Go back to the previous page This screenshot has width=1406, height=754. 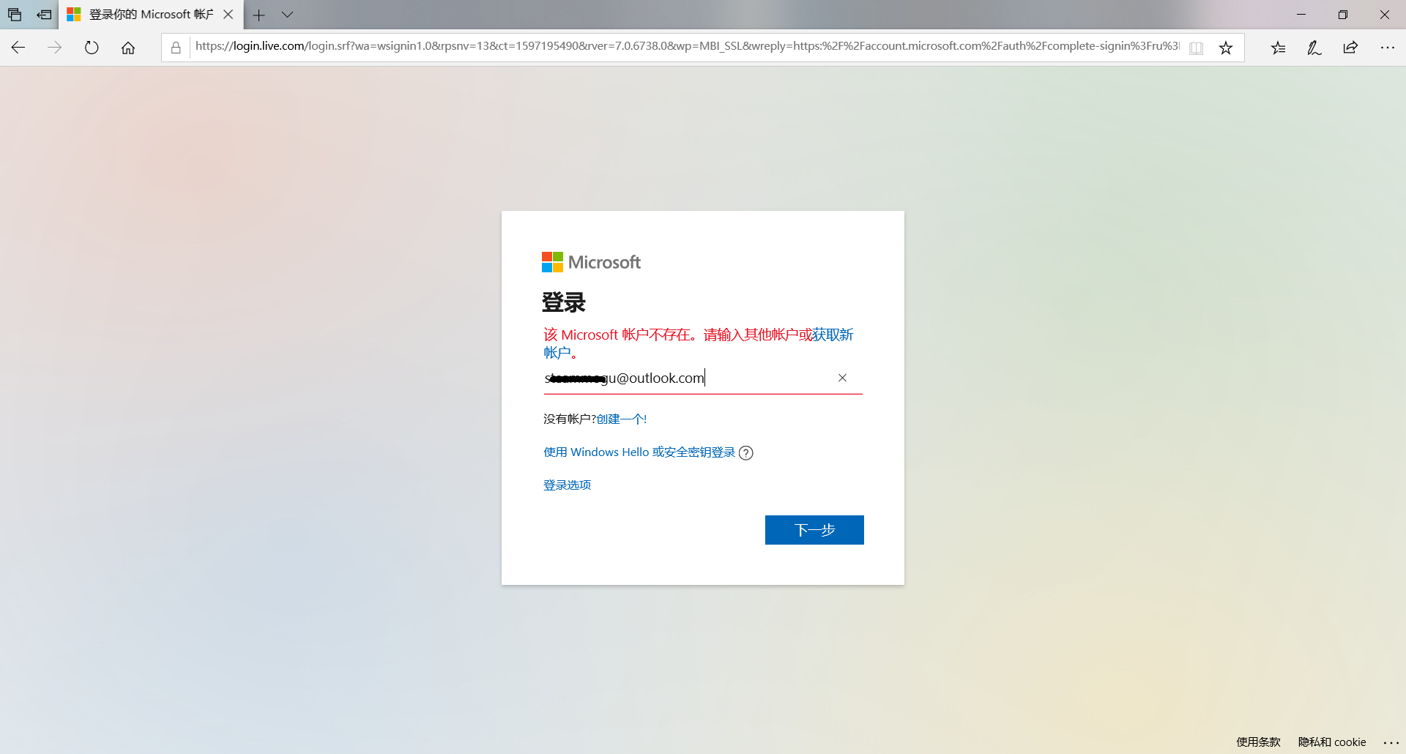tap(18, 48)
